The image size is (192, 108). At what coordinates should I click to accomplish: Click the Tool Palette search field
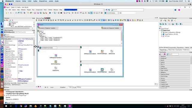pyautogui.click(x=173, y=54)
